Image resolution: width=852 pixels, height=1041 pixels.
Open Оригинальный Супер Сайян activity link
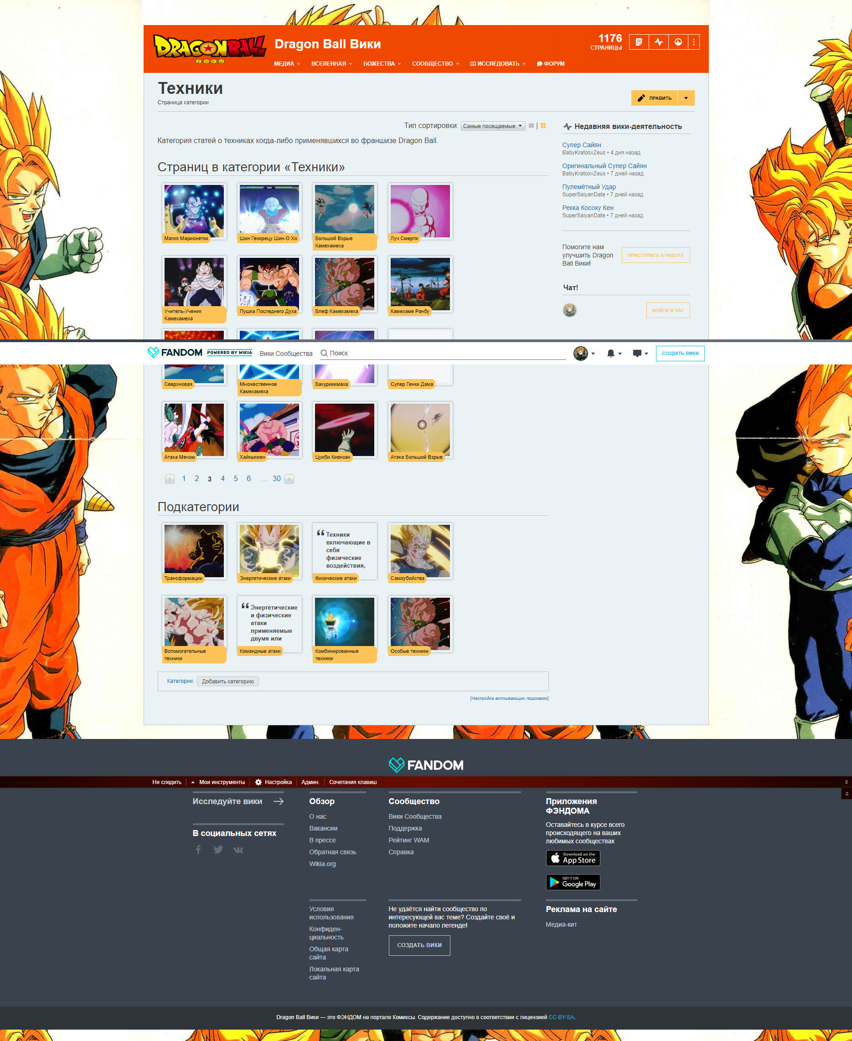pos(604,166)
